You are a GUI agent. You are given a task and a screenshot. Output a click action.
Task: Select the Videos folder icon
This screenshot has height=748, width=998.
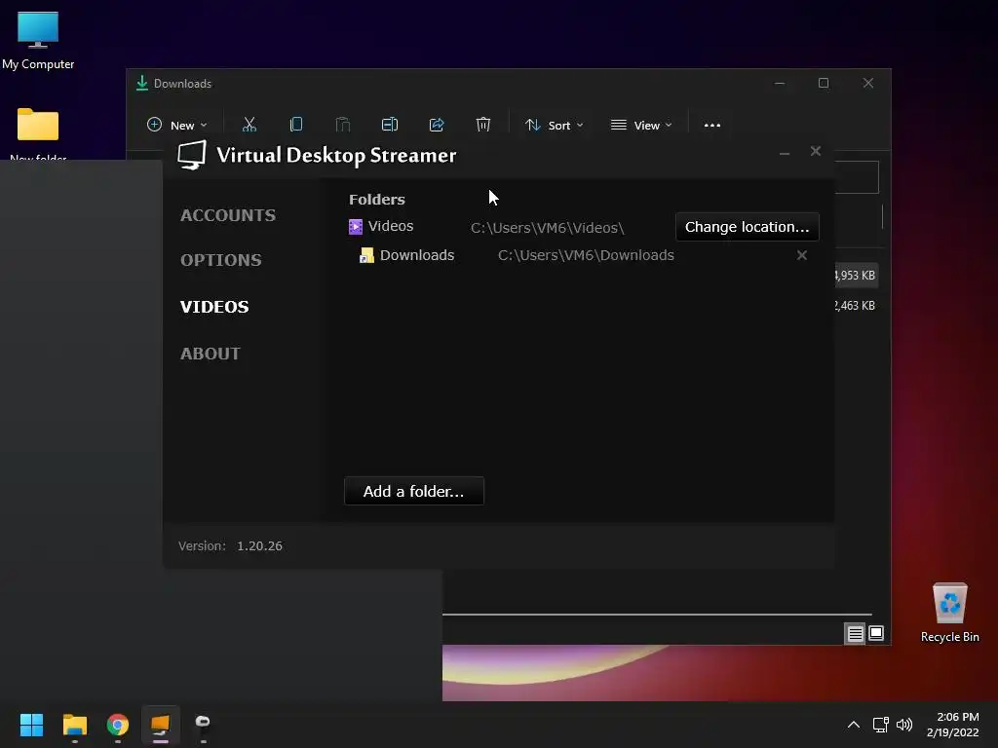click(x=356, y=226)
